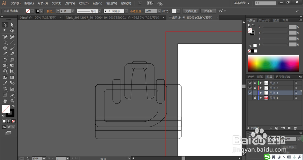The height and width of the screenshot is (160, 303).
Task: Select the Artboard tool
Action: 5,95
